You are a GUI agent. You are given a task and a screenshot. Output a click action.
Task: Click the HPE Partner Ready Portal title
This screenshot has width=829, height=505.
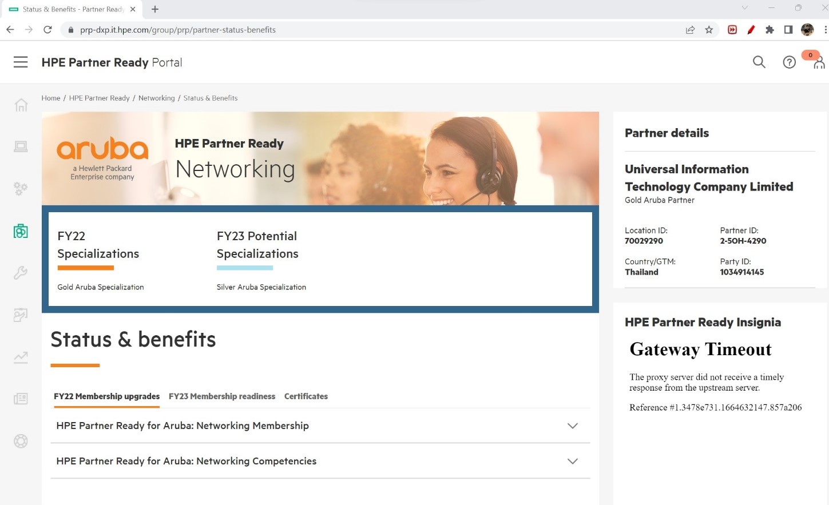[112, 62]
